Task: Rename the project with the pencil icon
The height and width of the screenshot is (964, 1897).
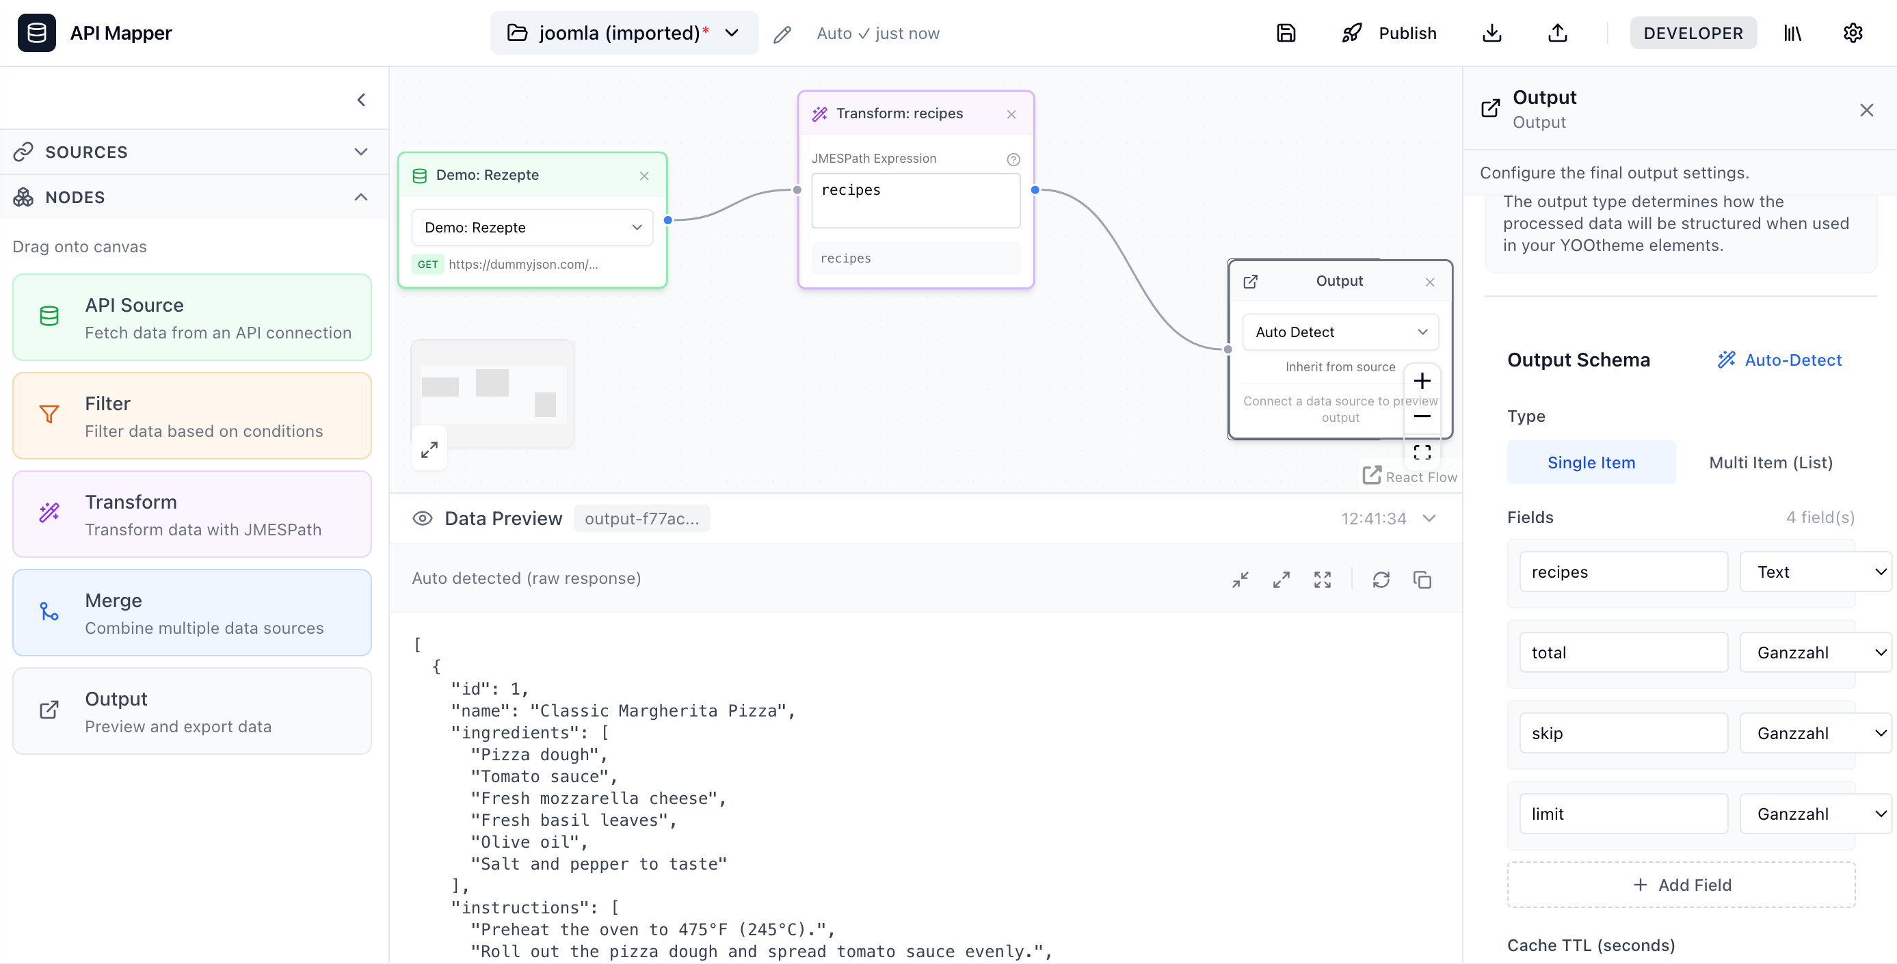Action: 782,33
